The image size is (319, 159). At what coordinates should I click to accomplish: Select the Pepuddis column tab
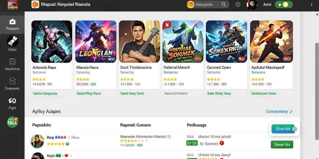(x=41, y=125)
